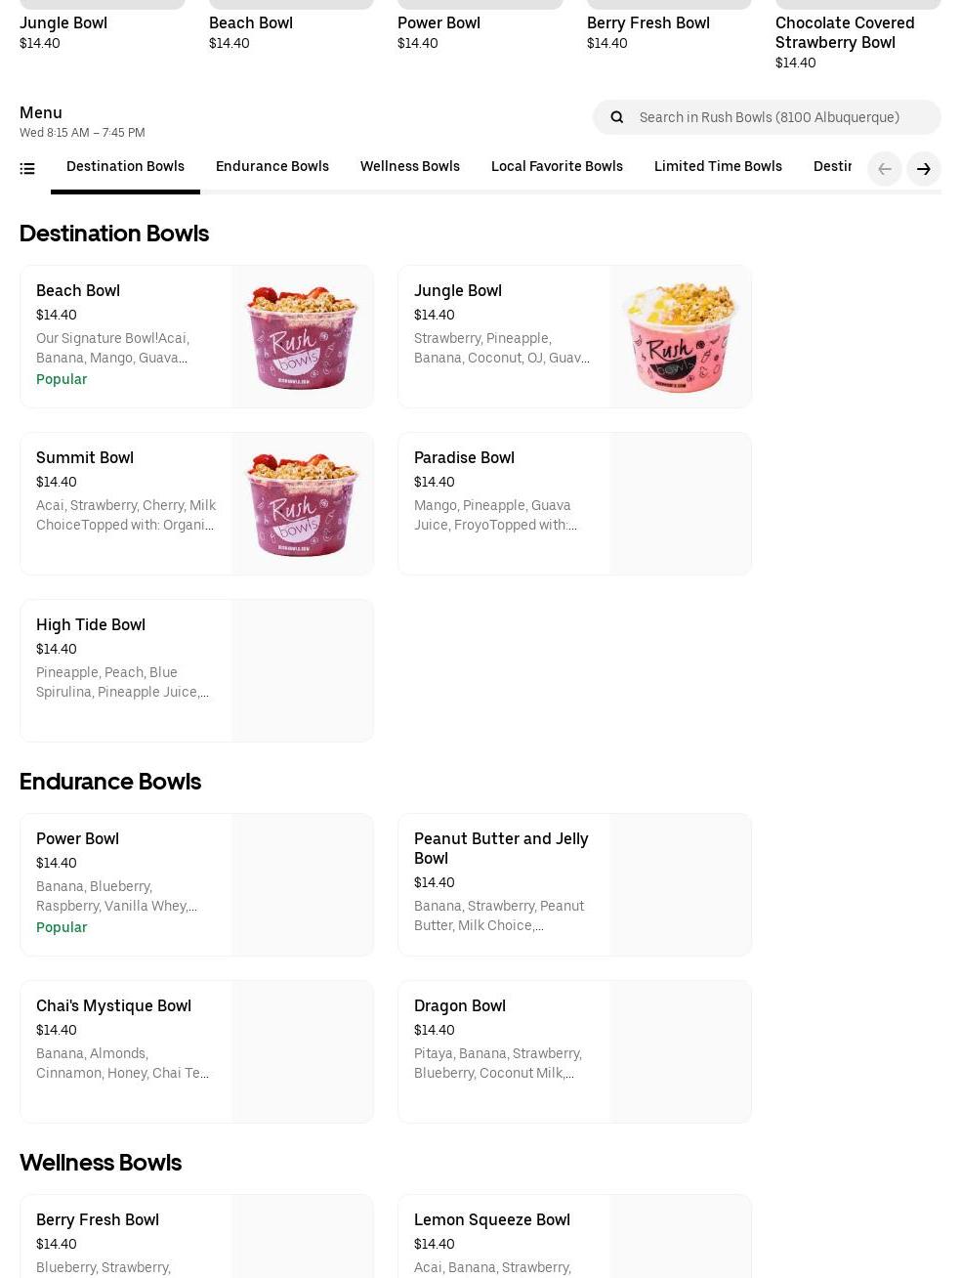The height and width of the screenshot is (1278, 961).
Task: Click the search magnifier icon
Action: pyautogui.click(x=616, y=117)
